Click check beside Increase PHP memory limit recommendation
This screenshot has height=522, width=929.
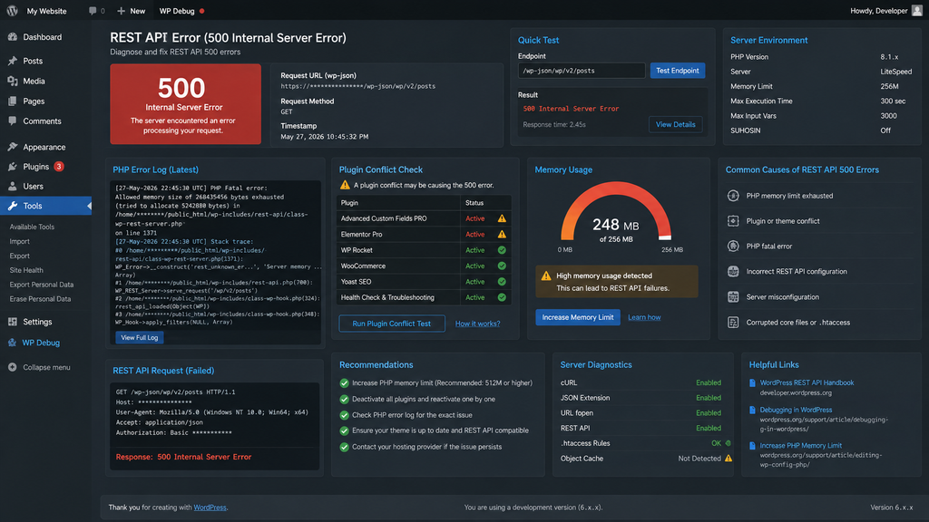344,383
